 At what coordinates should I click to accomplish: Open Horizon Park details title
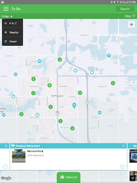[35, 151]
